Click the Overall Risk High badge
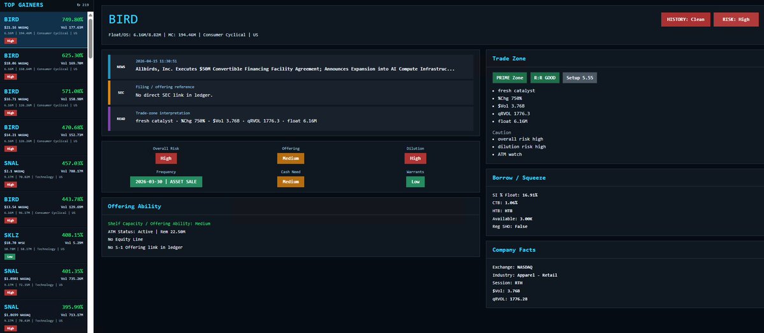The height and width of the screenshot is (333, 764). click(x=166, y=159)
